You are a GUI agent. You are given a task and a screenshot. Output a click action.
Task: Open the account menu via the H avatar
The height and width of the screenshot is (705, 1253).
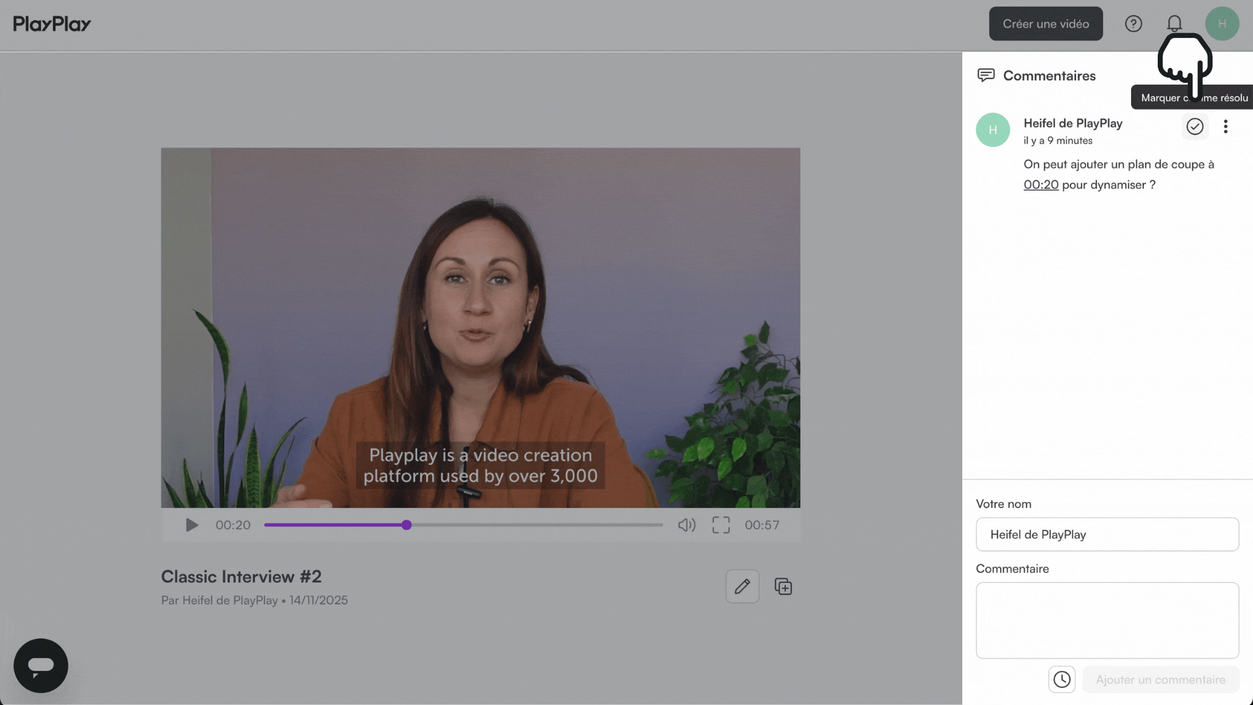click(x=1222, y=23)
